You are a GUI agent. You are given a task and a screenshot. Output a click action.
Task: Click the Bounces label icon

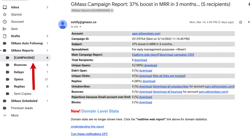[8, 65]
